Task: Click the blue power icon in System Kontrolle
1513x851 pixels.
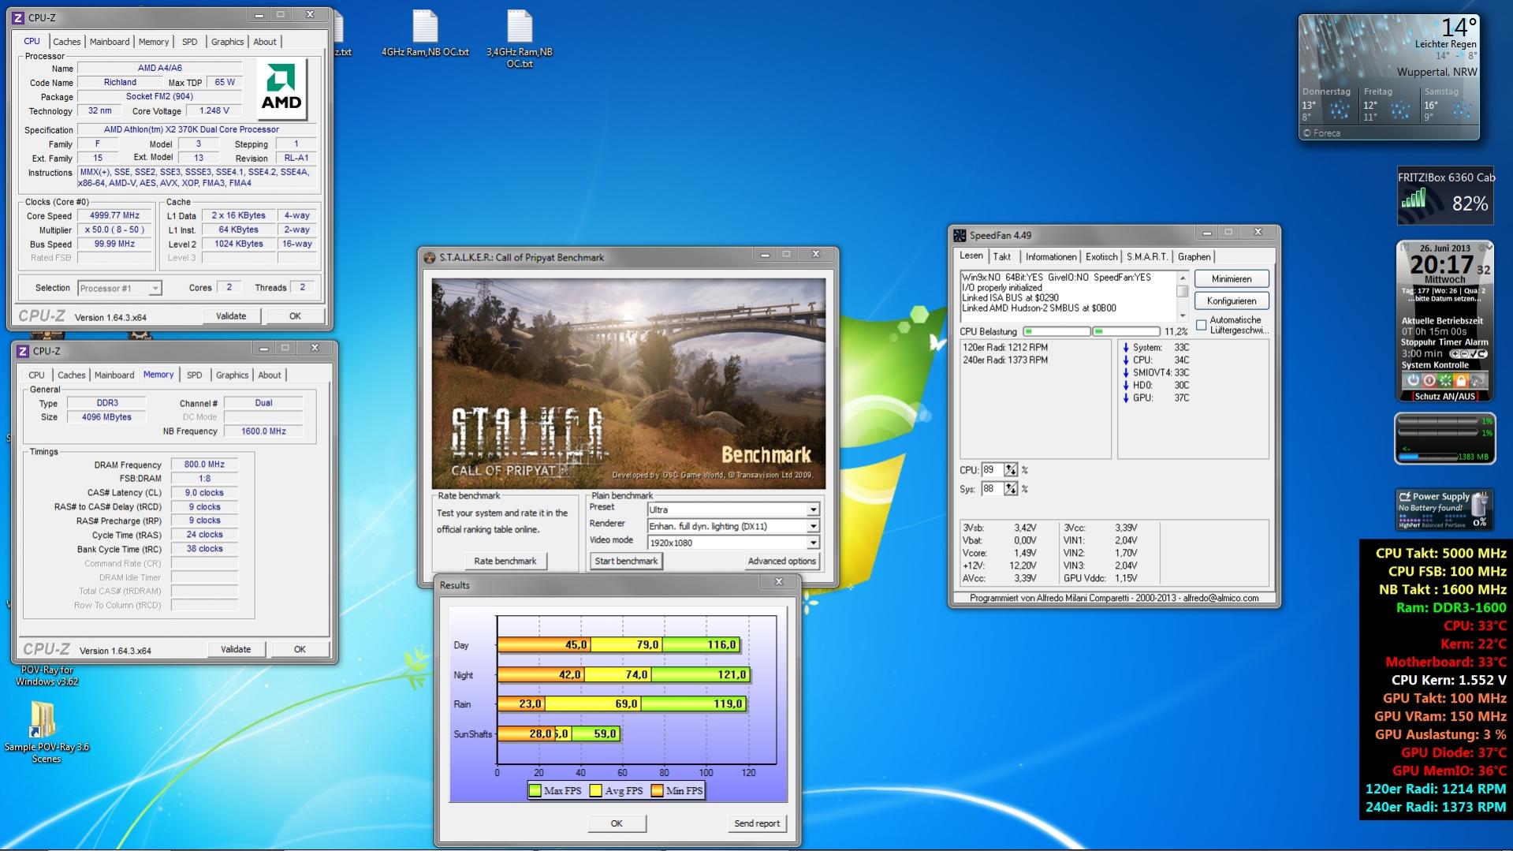Action: point(1412,380)
